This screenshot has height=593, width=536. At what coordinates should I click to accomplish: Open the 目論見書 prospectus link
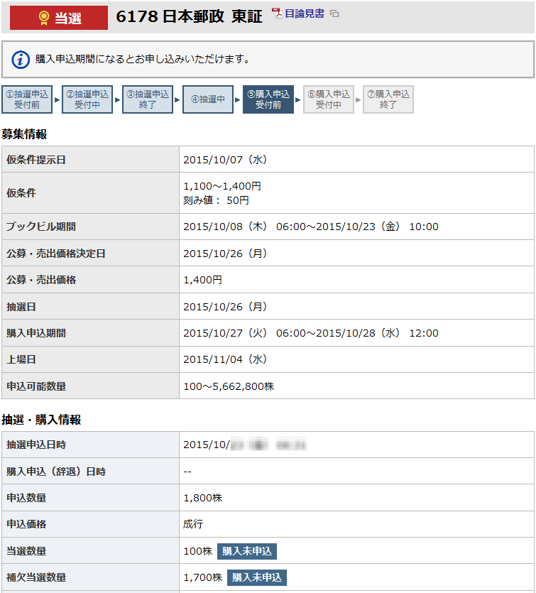305,13
